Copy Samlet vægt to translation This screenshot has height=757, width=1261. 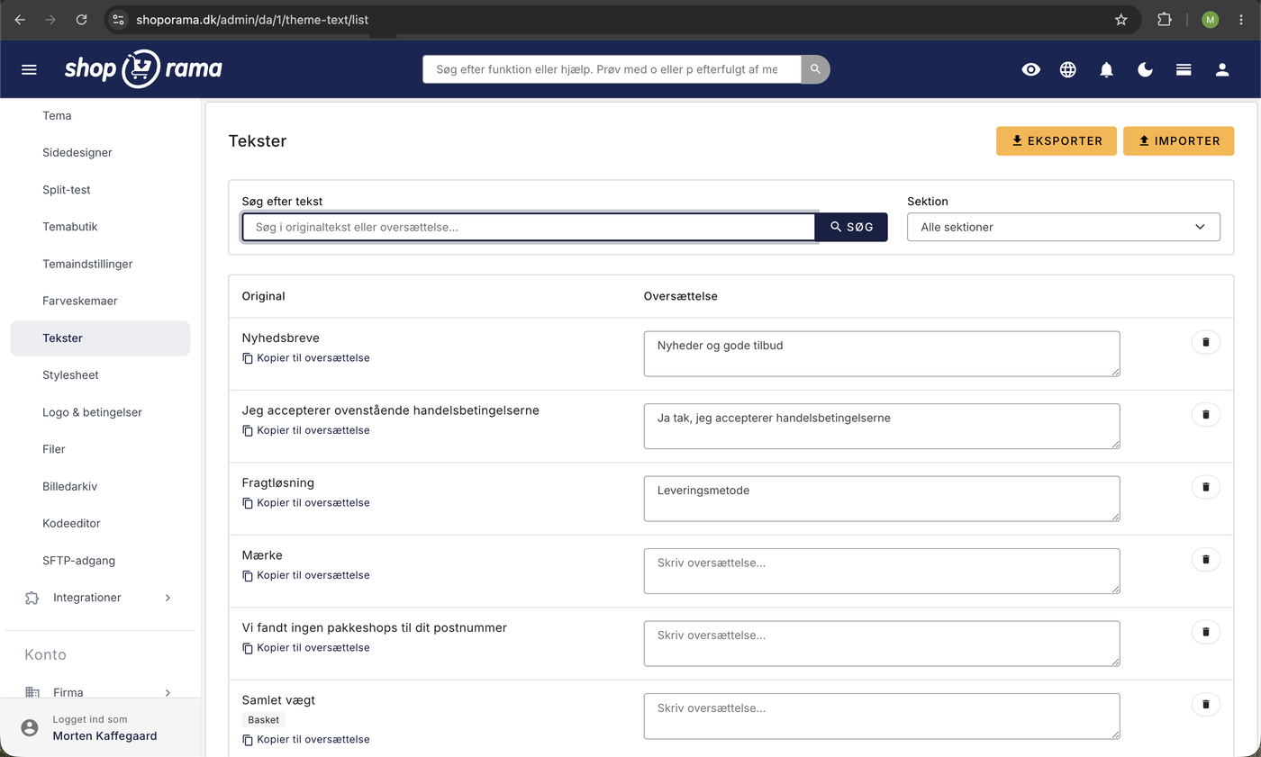pyautogui.click(x=306, y=740)
